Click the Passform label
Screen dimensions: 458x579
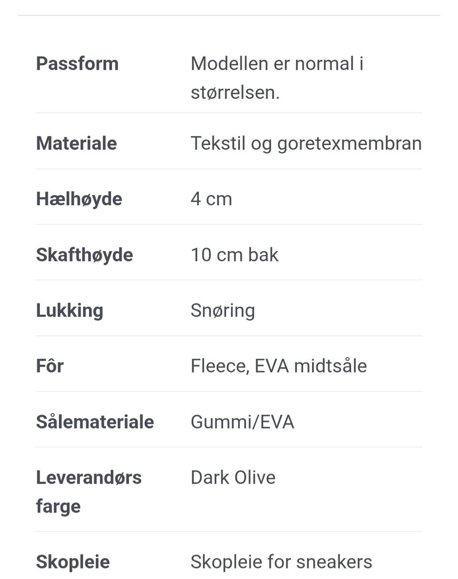click(x=77, y=64)
